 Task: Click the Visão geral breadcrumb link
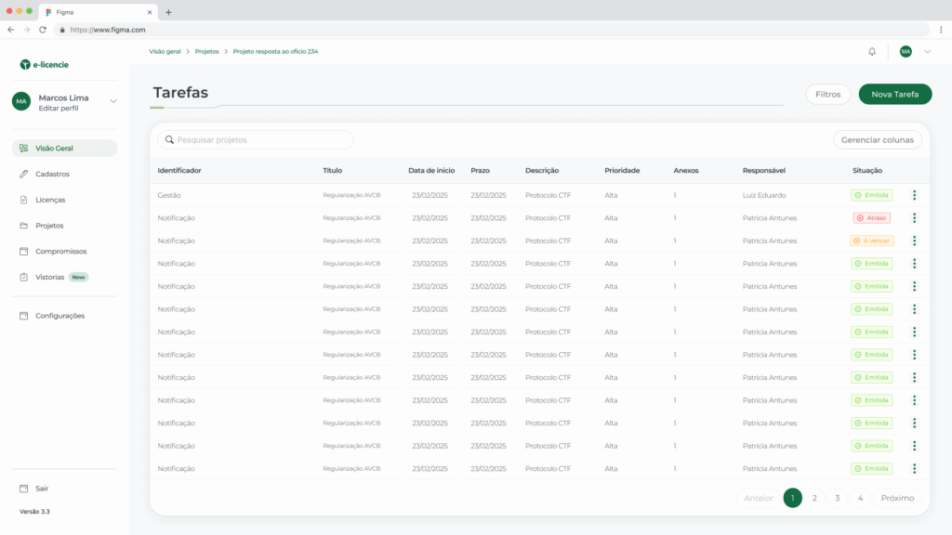point(165,52)
